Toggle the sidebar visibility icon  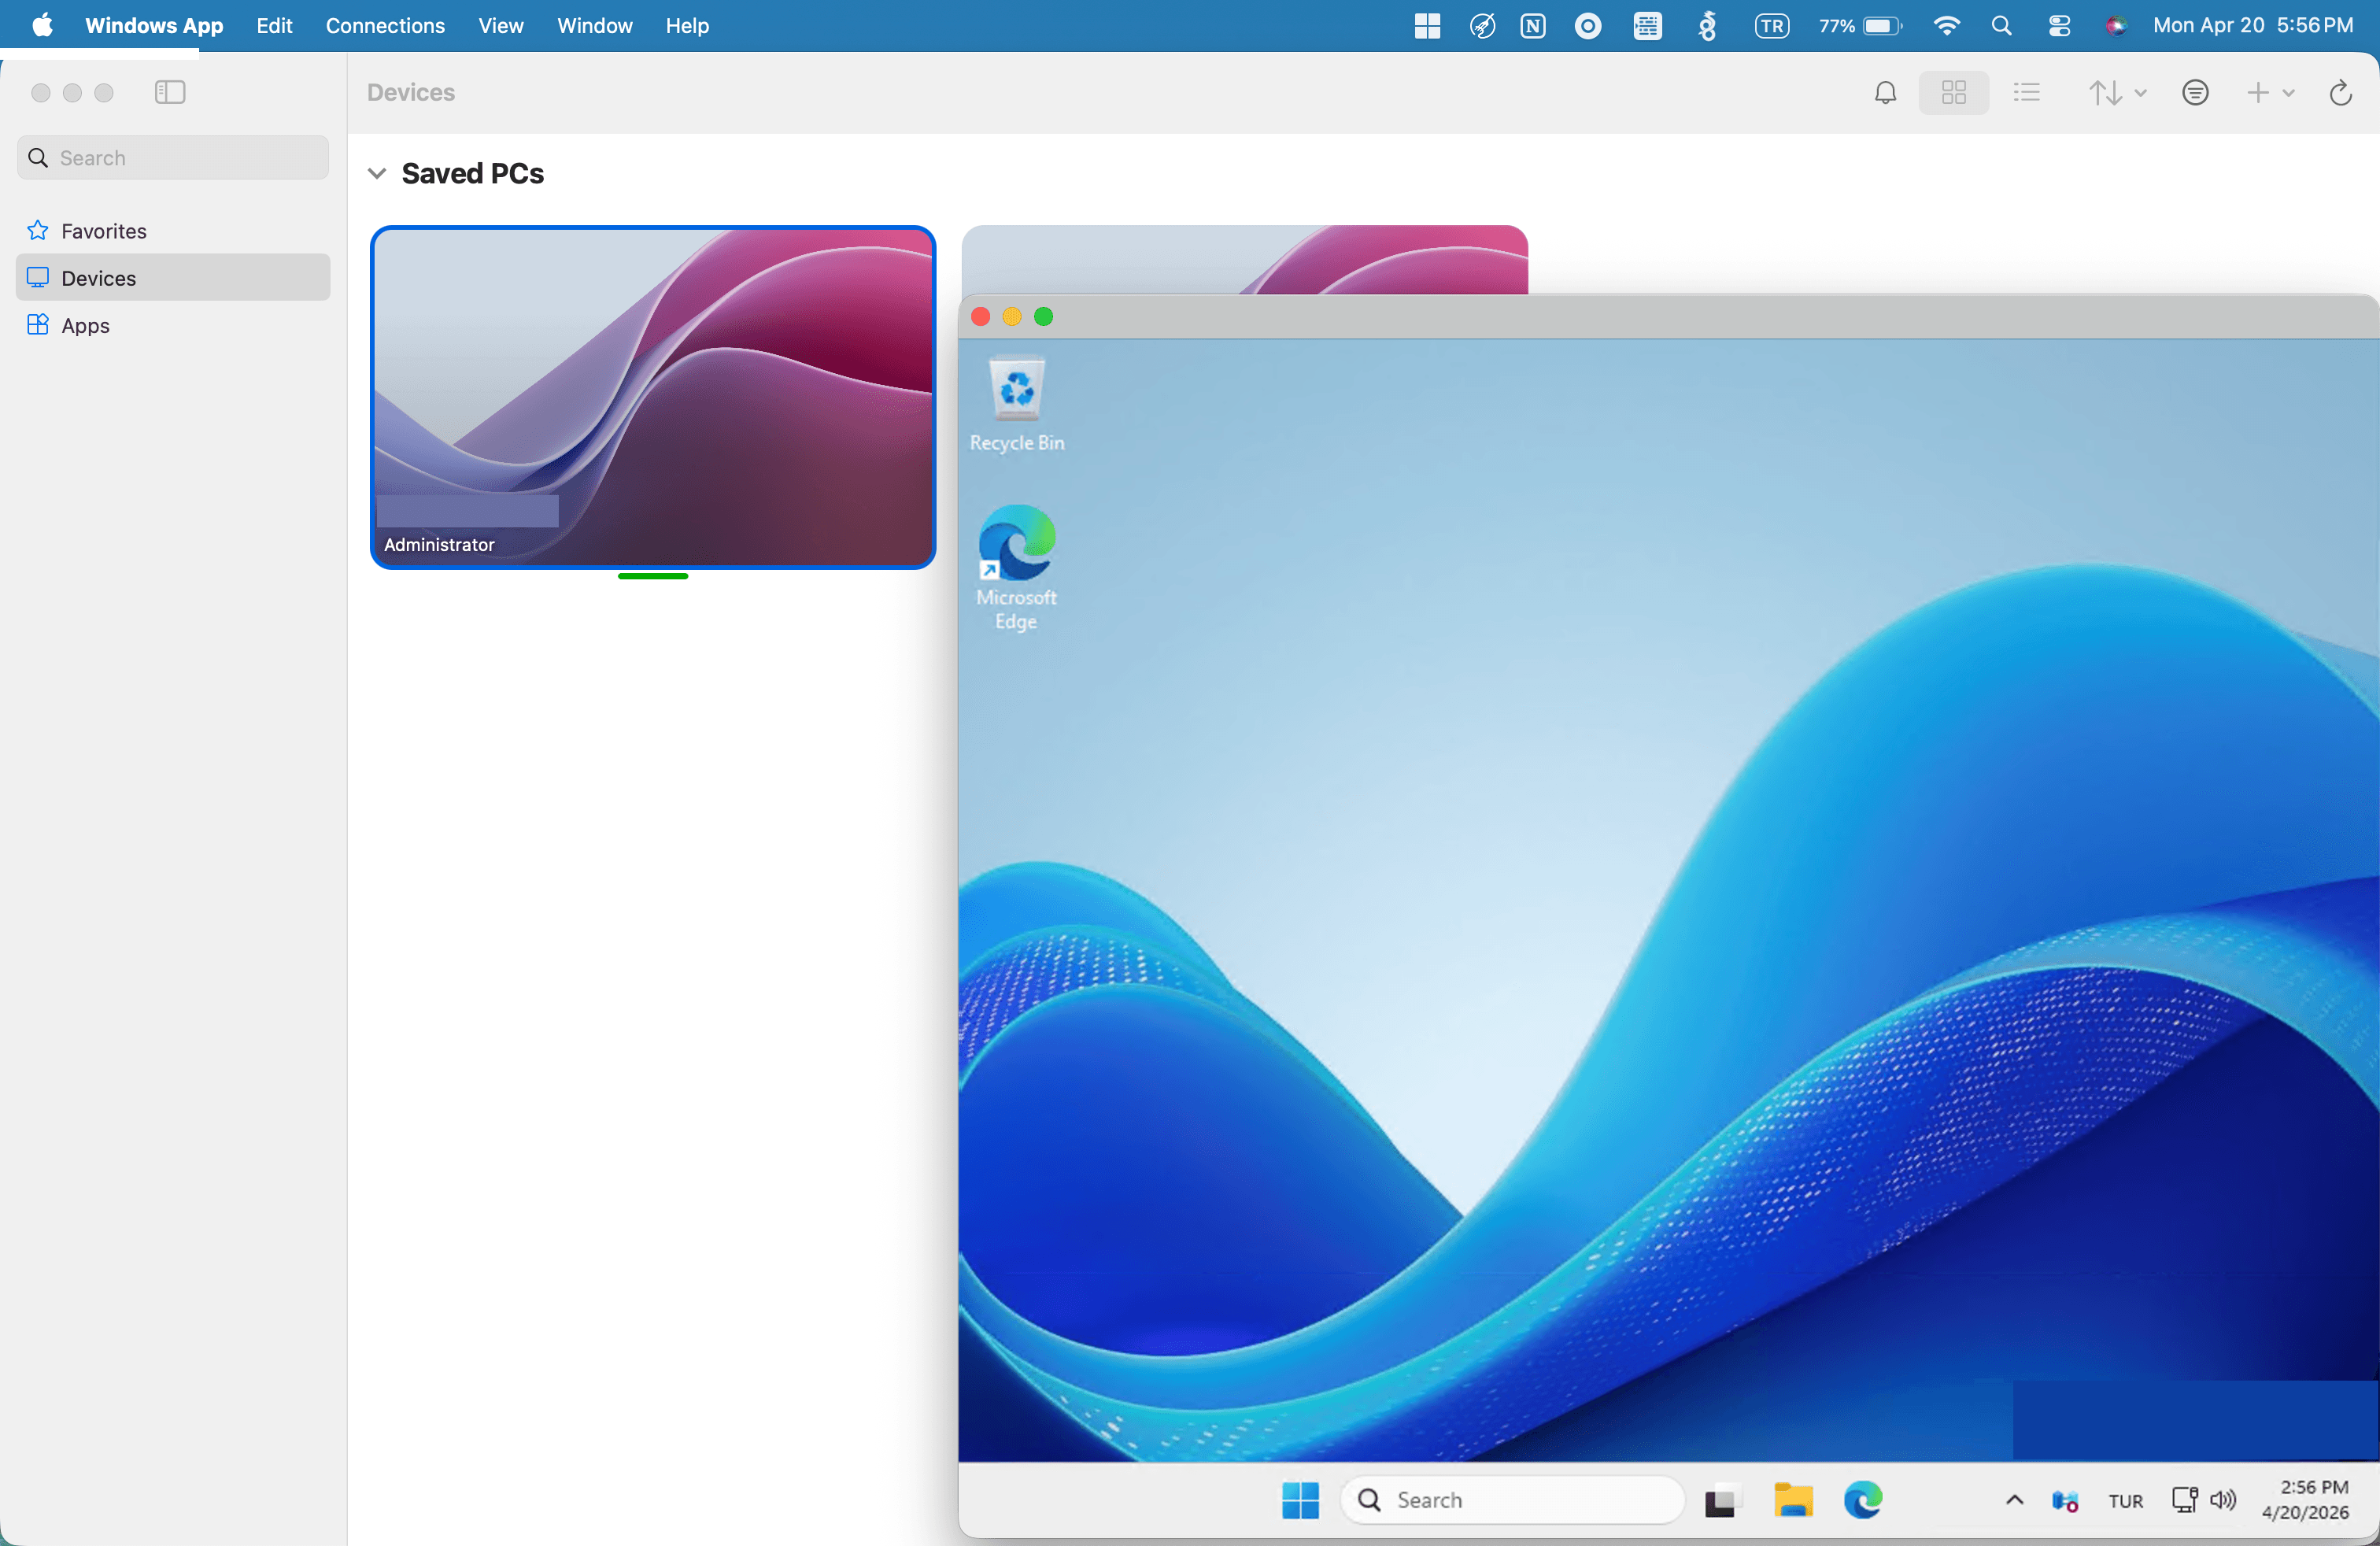[170, 92]
